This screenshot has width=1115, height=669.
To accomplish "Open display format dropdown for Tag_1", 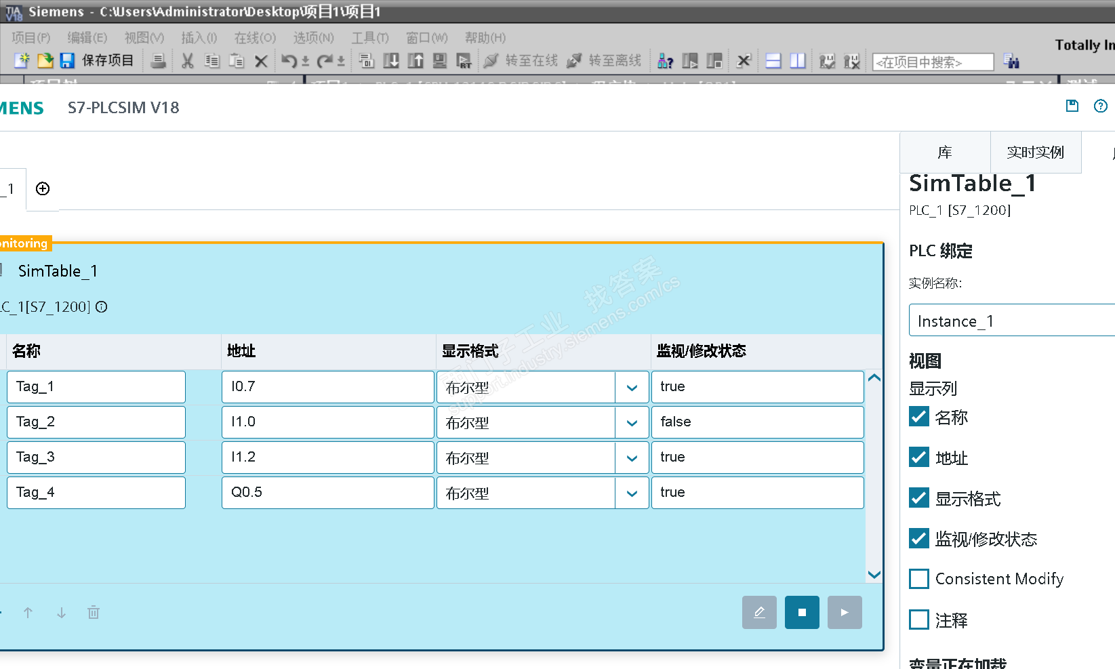I will tap(632, 387).
